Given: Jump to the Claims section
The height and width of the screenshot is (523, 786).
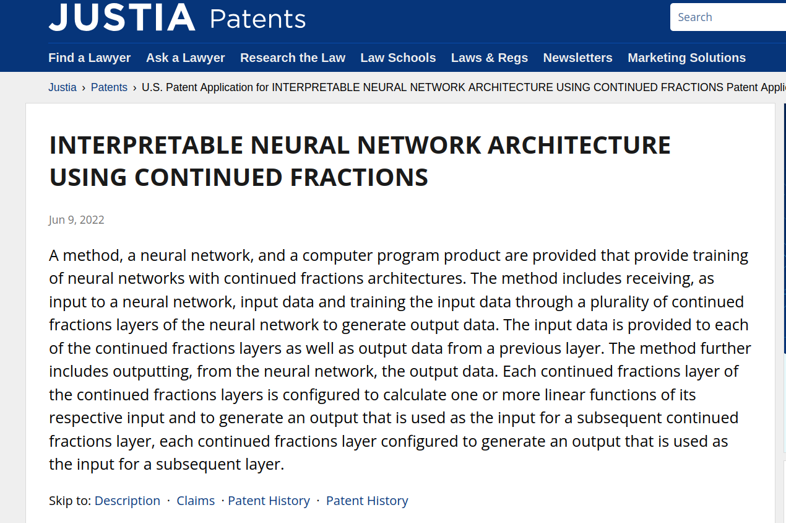Looking at the screenshot, I should (x=196, y=501).
